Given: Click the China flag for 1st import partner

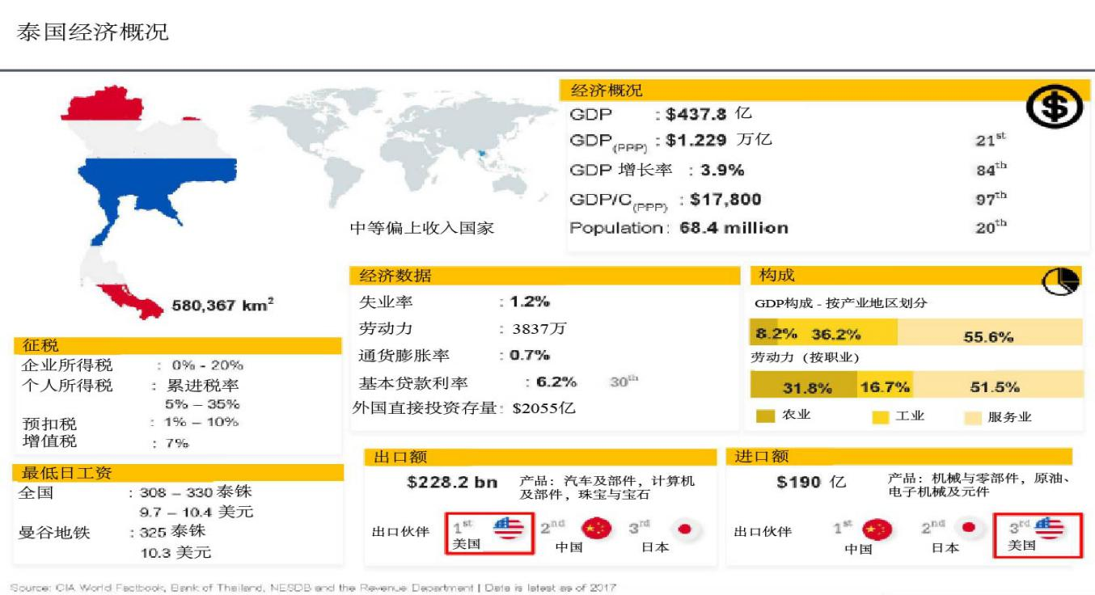Looking at the screenshot, I should coord(877,530).
